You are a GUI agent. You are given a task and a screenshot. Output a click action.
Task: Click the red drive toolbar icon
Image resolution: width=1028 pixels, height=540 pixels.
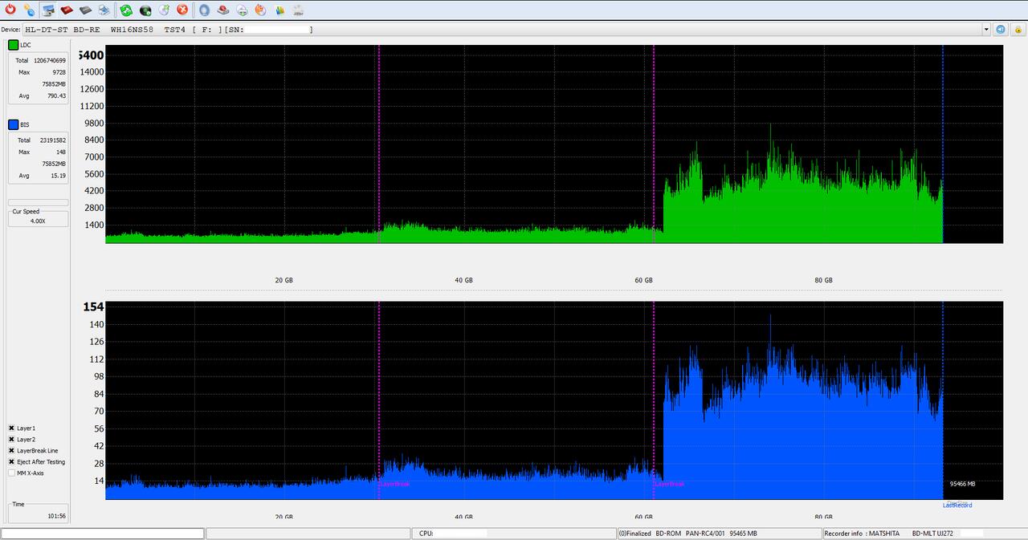67,10
